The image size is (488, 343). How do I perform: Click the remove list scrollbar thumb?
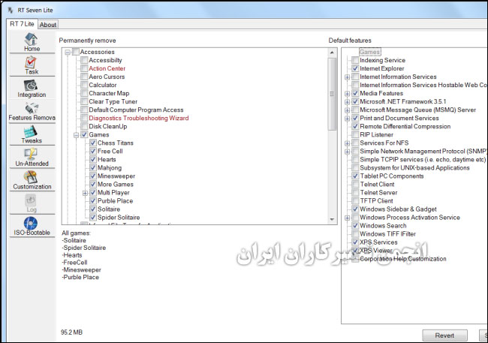tap(332, 94)
